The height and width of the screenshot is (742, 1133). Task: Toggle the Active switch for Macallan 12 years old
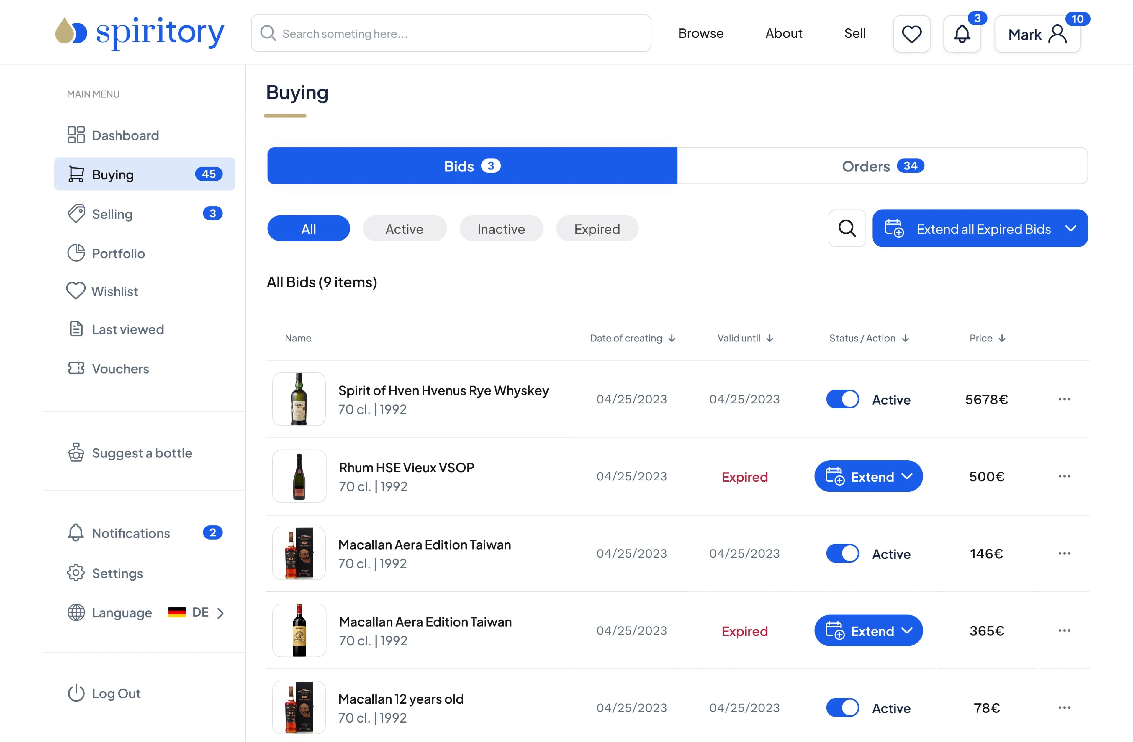coord(843,708)
